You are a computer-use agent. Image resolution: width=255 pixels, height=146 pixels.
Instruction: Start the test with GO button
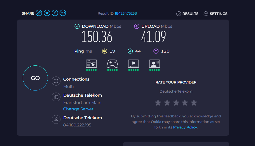[35, 78]
